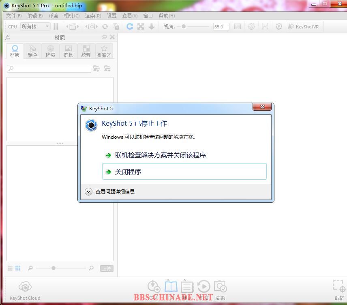This screenshot has height=305, width=347.
Task: Switch to the 环境 library tab
Action: pyautogui.click(x=50, y=51)
